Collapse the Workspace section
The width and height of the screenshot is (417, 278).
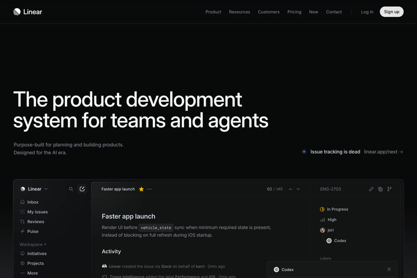(32, 244)
